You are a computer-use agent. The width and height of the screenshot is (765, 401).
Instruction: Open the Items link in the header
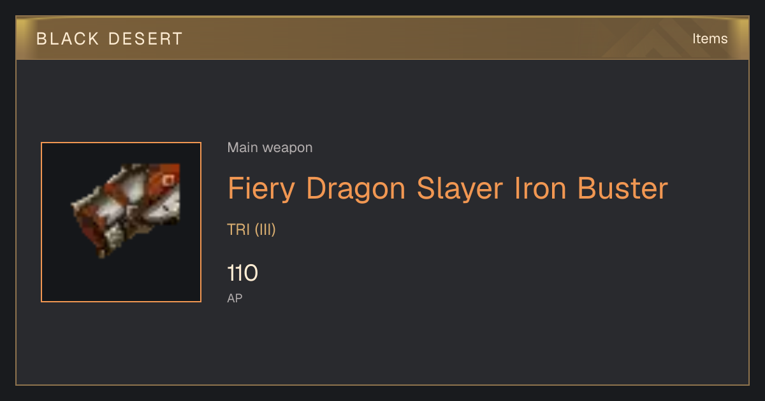tap(710, 38)
